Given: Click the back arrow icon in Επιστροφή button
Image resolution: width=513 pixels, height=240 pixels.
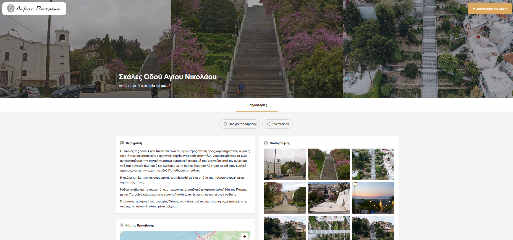Looking at the screenshot, I should pos(474,9).
